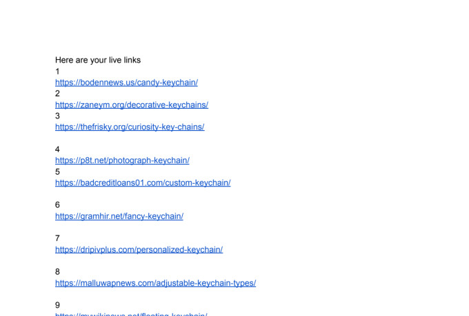Click the number 5 above badcreditloans01 link
Viewport: 469px width, 316px height.
click(x=57, y=171)
